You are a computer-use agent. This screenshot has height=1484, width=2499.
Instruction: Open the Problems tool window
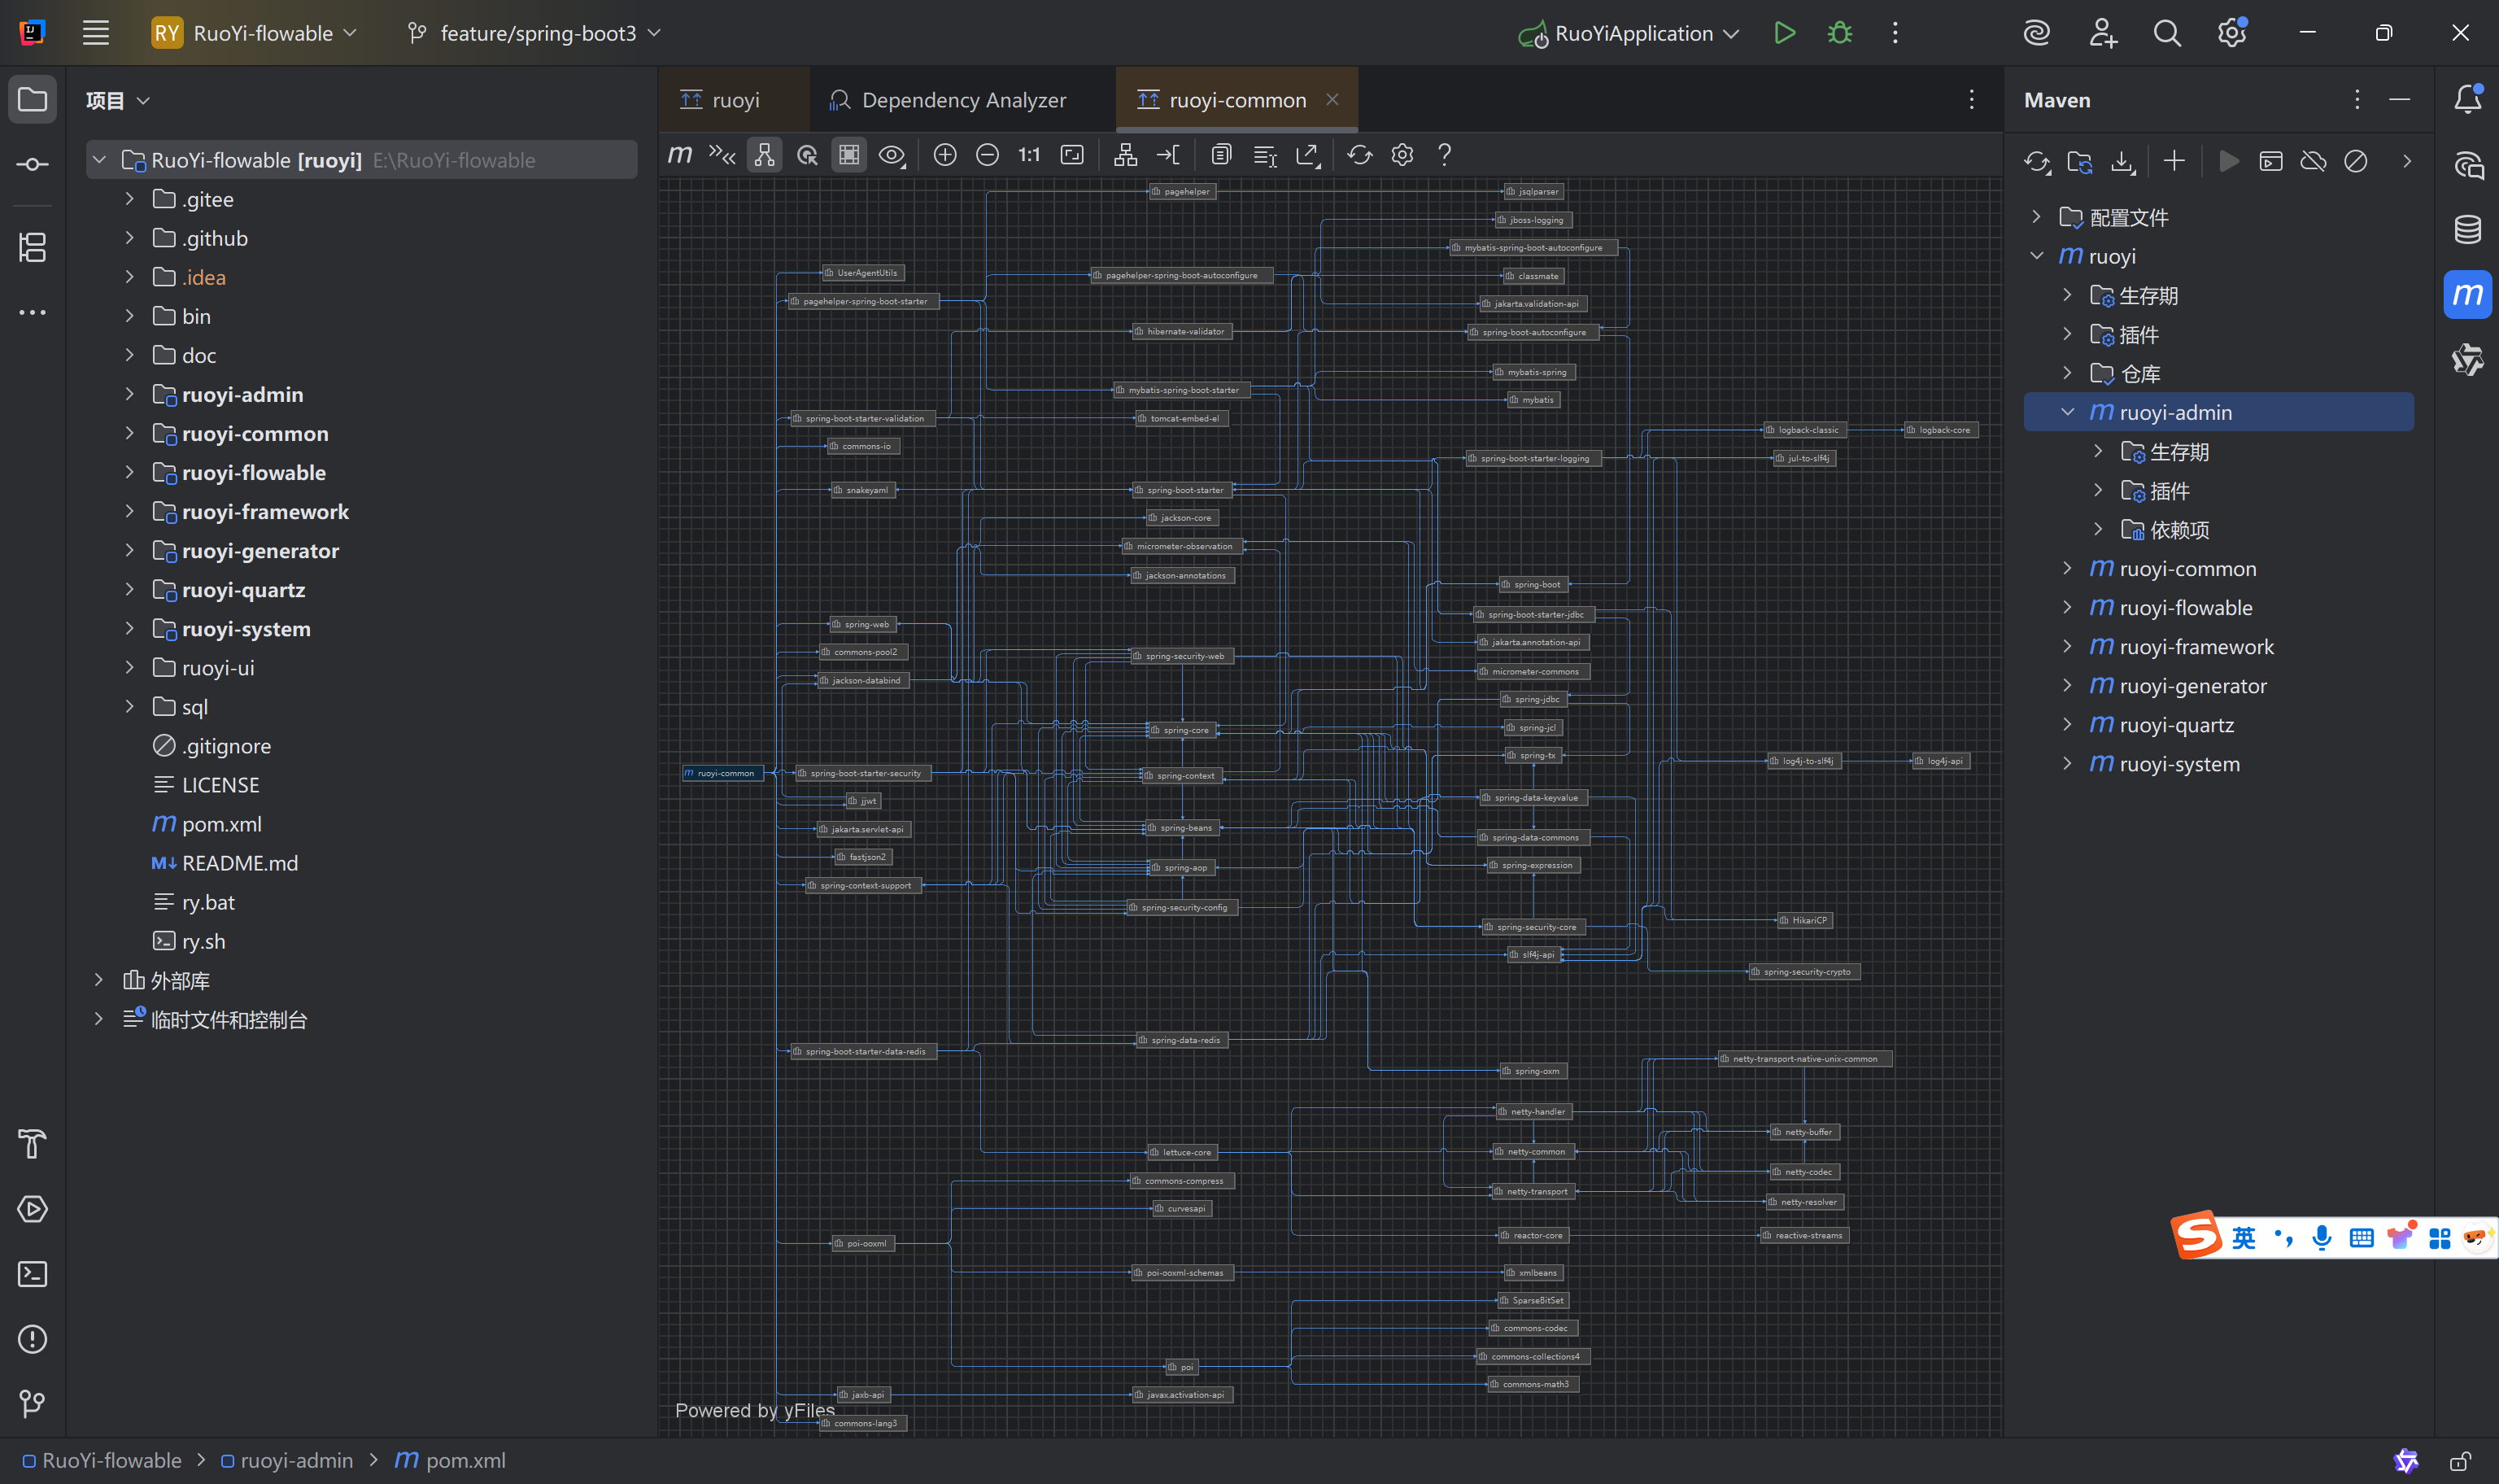32,1339
